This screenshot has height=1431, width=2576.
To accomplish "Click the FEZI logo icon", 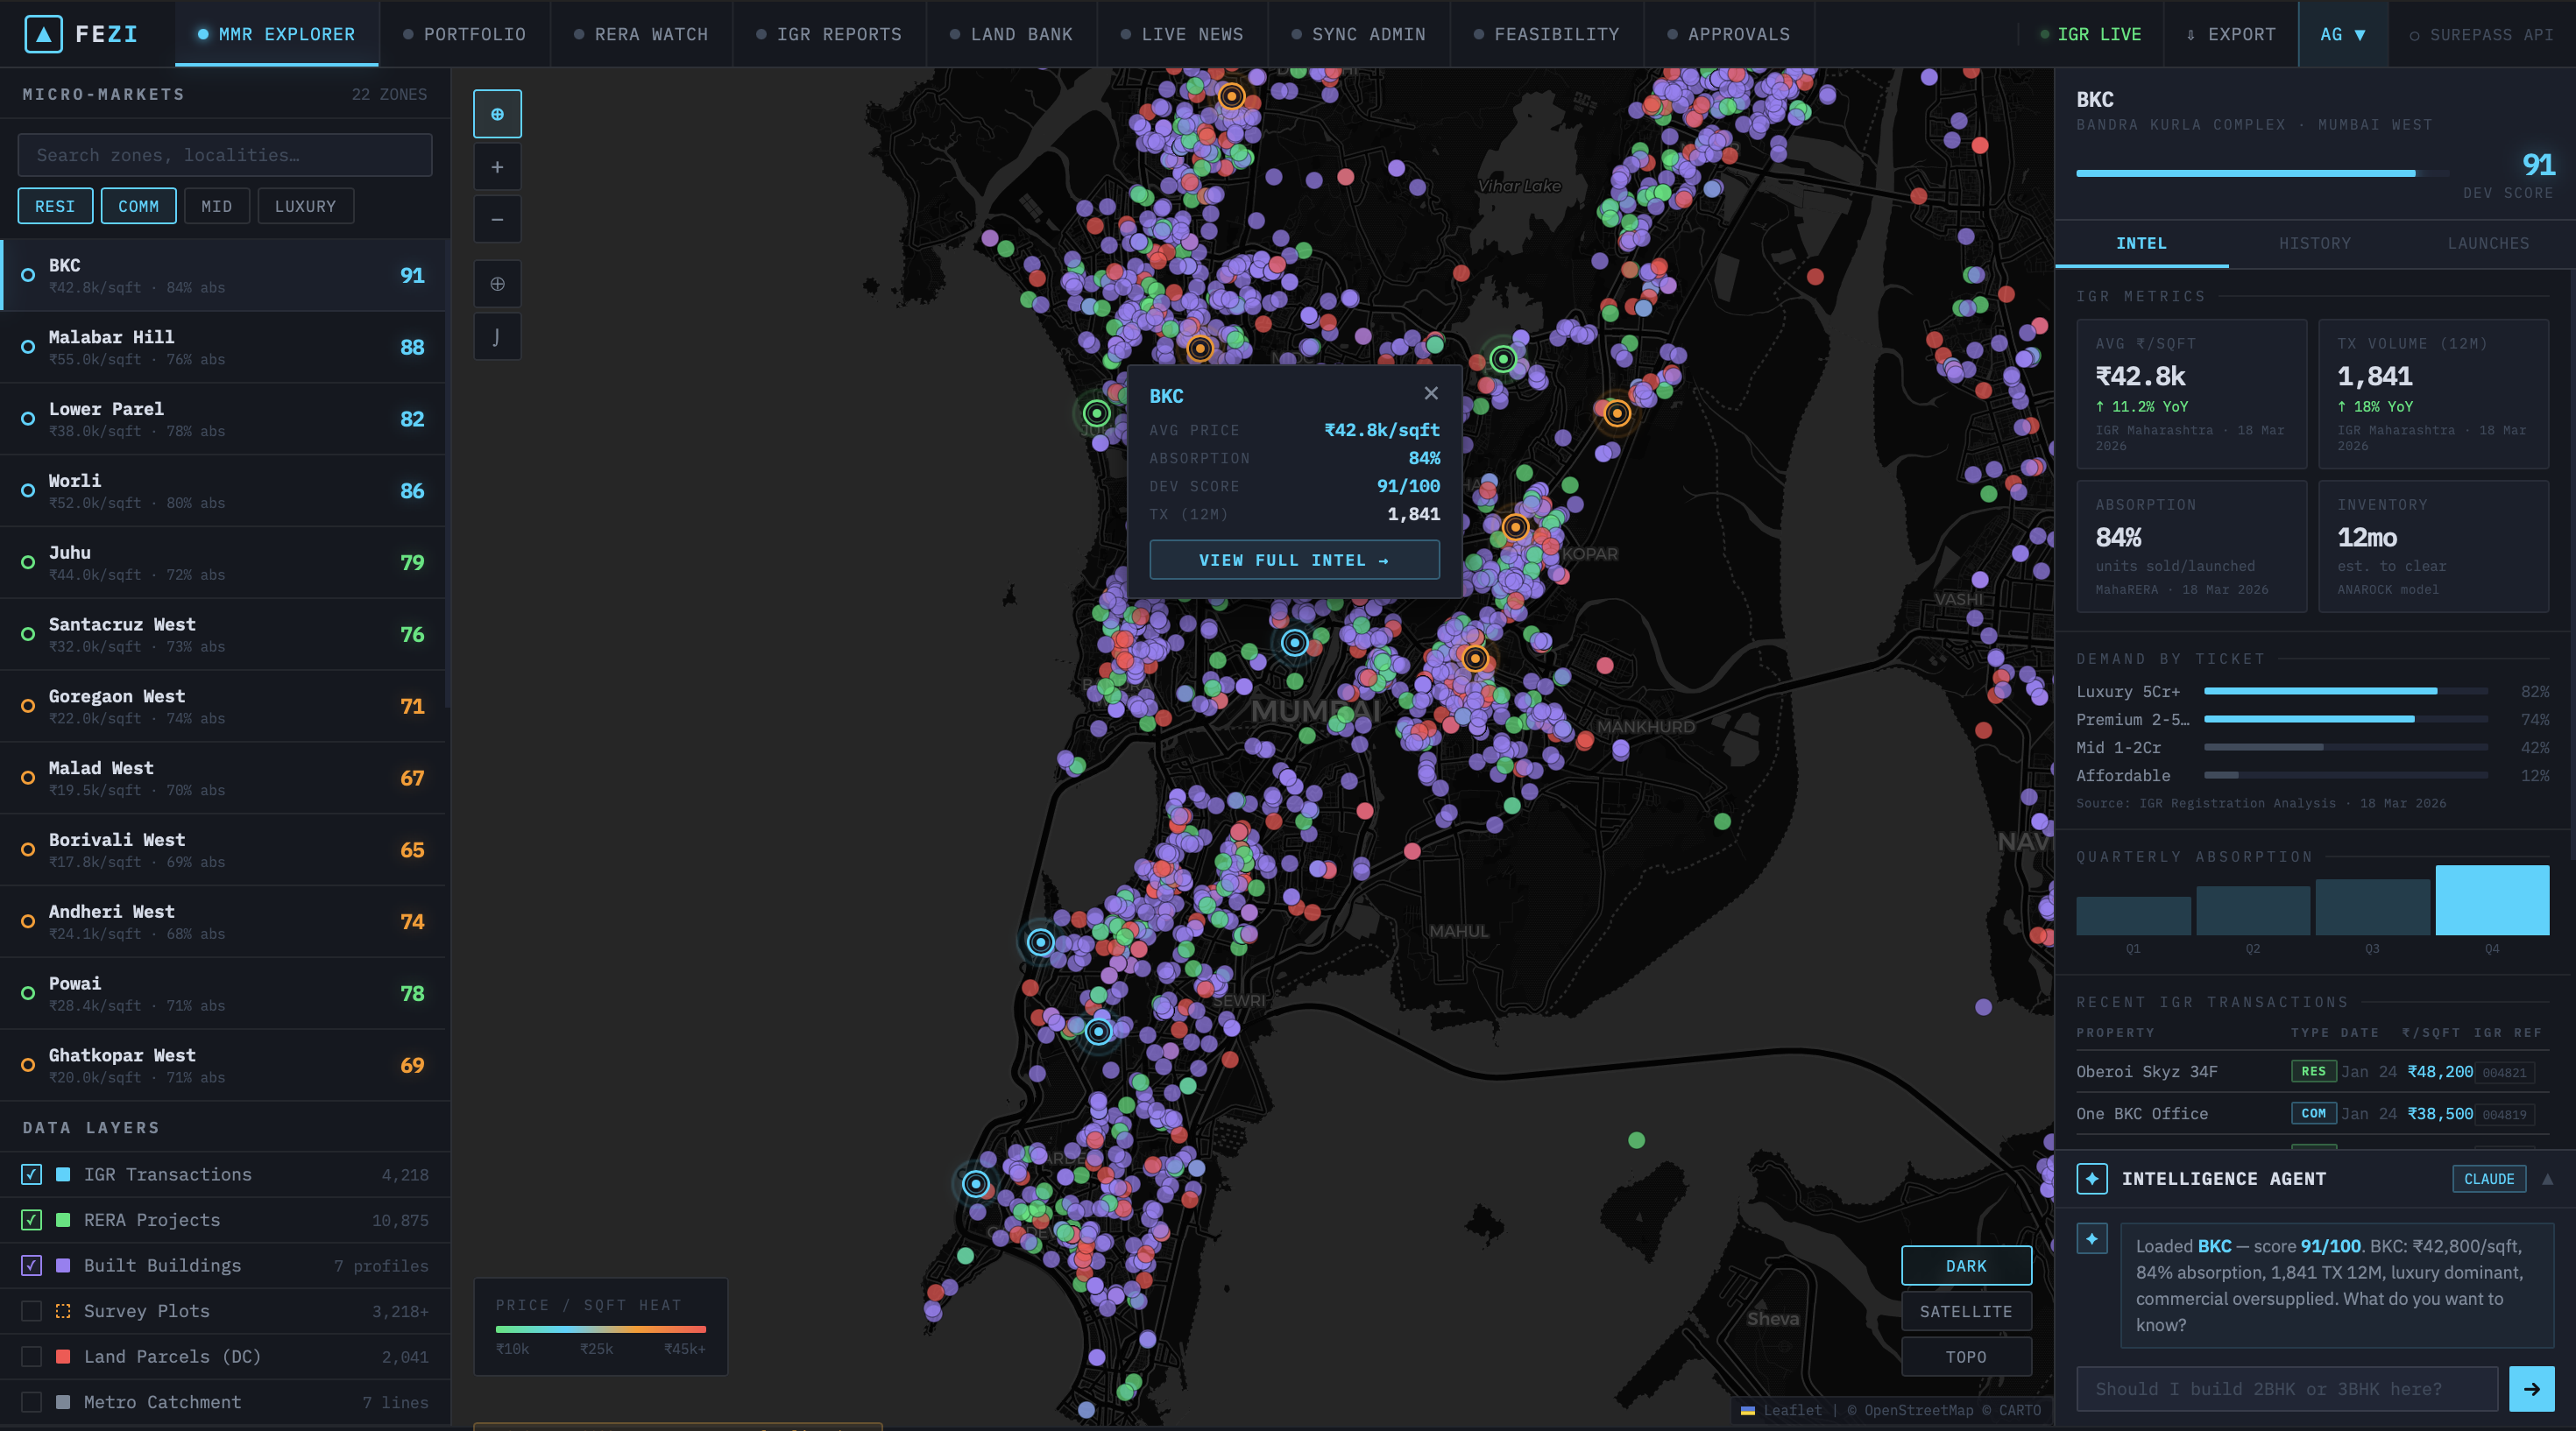I will click(x=43, y=34).
